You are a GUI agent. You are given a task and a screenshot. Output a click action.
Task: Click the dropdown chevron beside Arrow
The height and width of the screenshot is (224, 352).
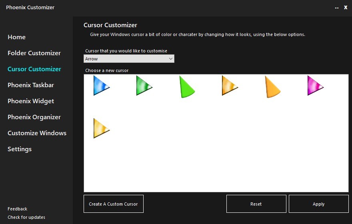tap(171, 59)
